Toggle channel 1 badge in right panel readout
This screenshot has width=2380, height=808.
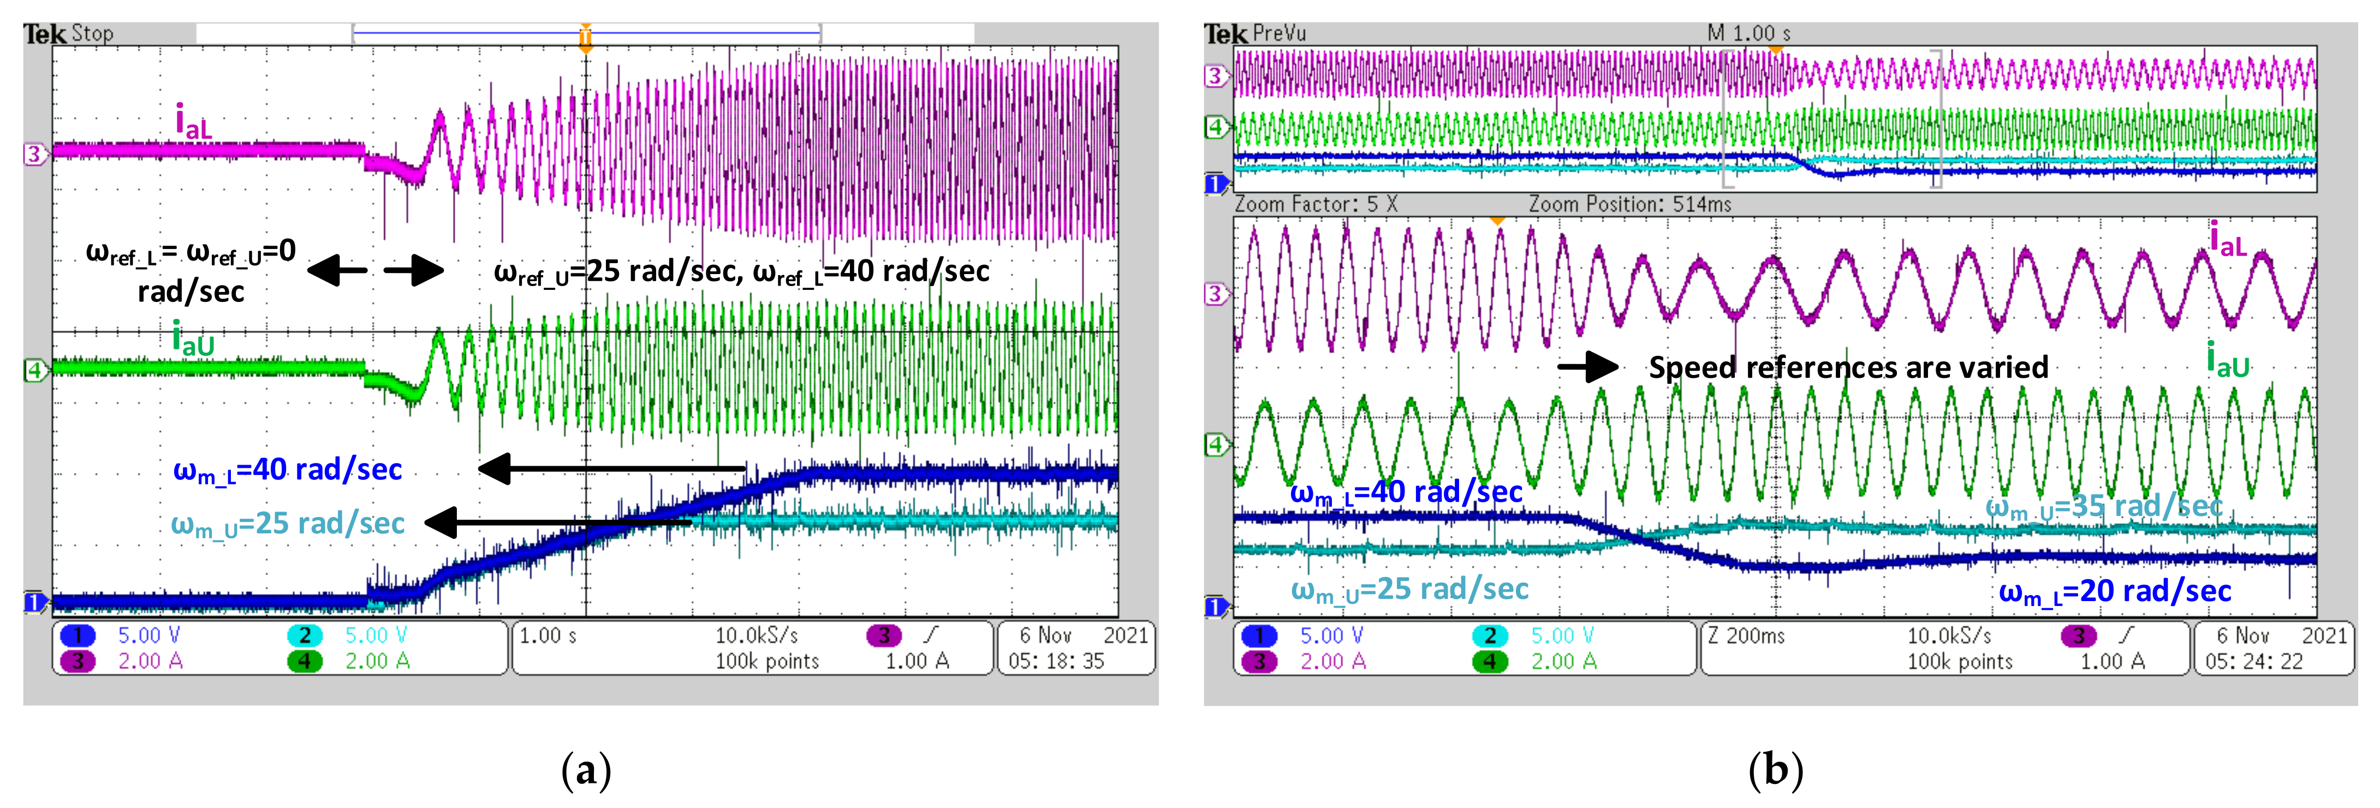coord(1259,636)
